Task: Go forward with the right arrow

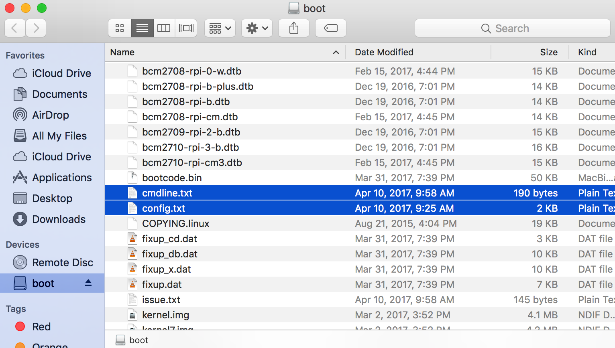Action: tap(36, 28)
